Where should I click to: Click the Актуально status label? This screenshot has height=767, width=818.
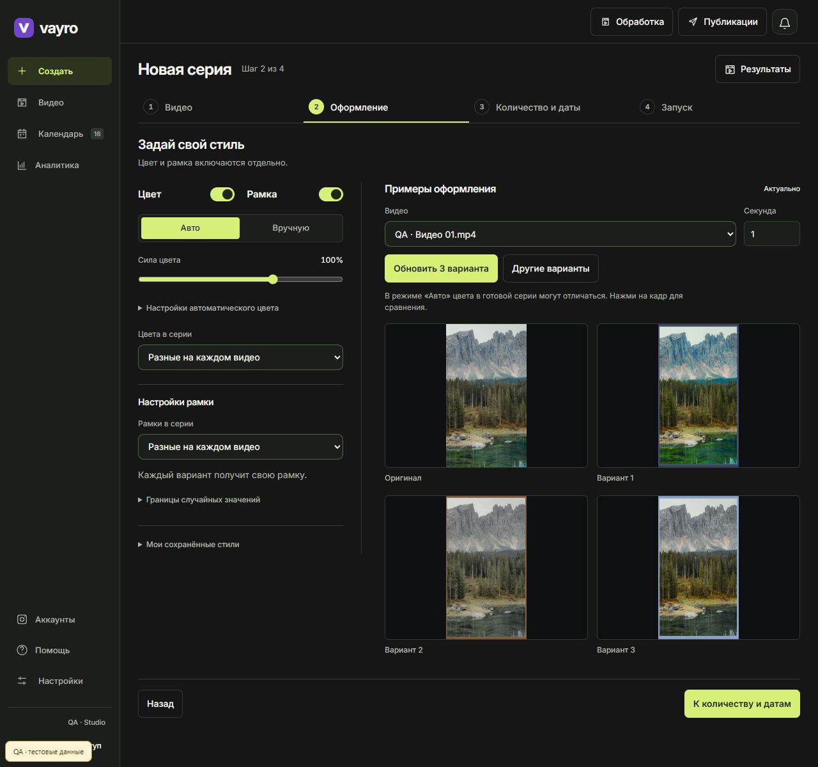[x=782, y=189]
